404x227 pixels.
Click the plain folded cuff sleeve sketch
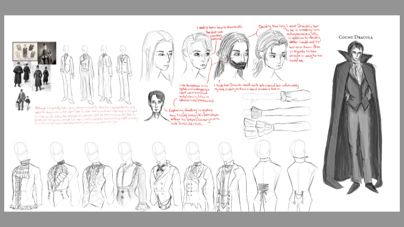[x=276, y=96]
